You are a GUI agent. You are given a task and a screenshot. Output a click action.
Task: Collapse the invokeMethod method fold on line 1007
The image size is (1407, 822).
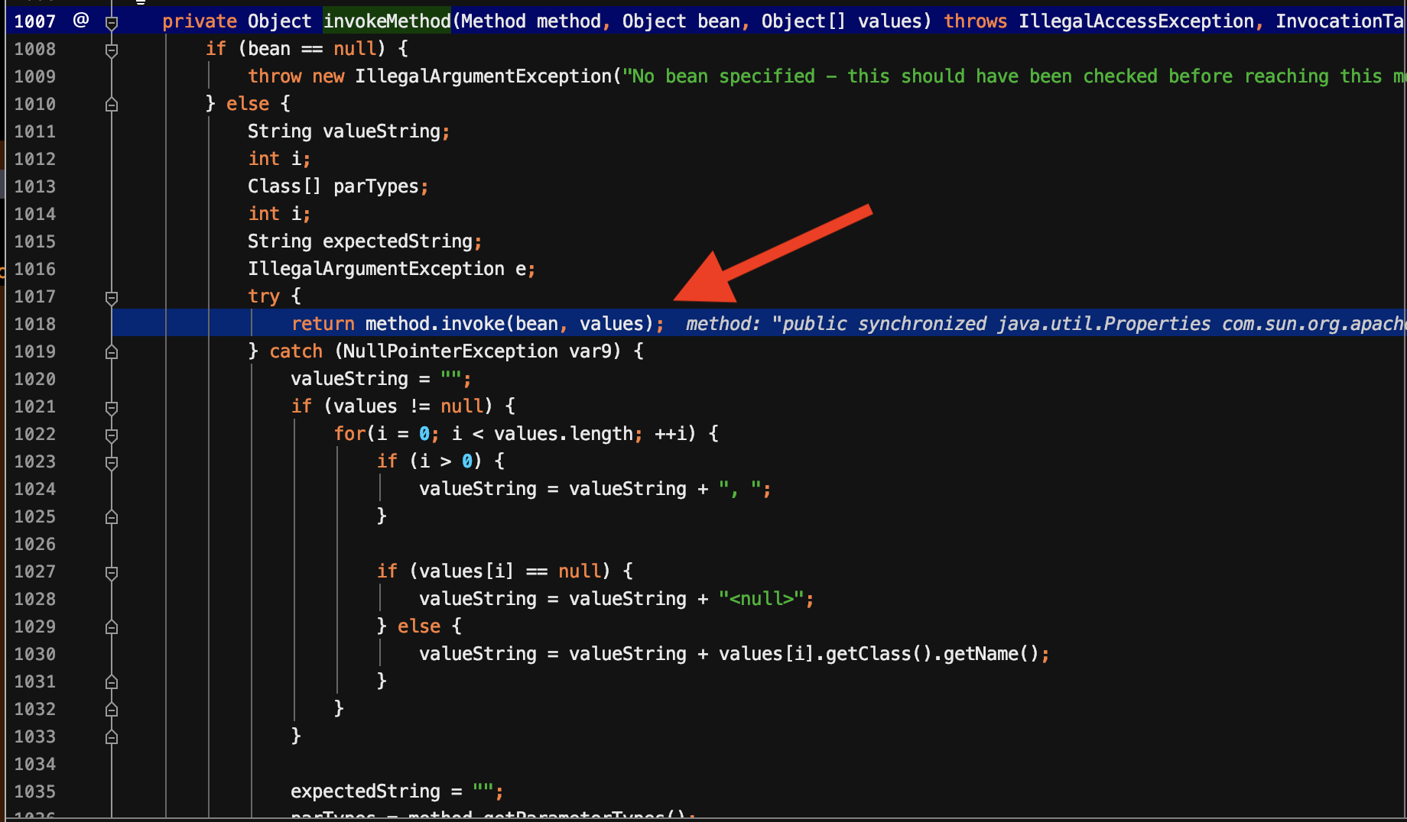112,22
